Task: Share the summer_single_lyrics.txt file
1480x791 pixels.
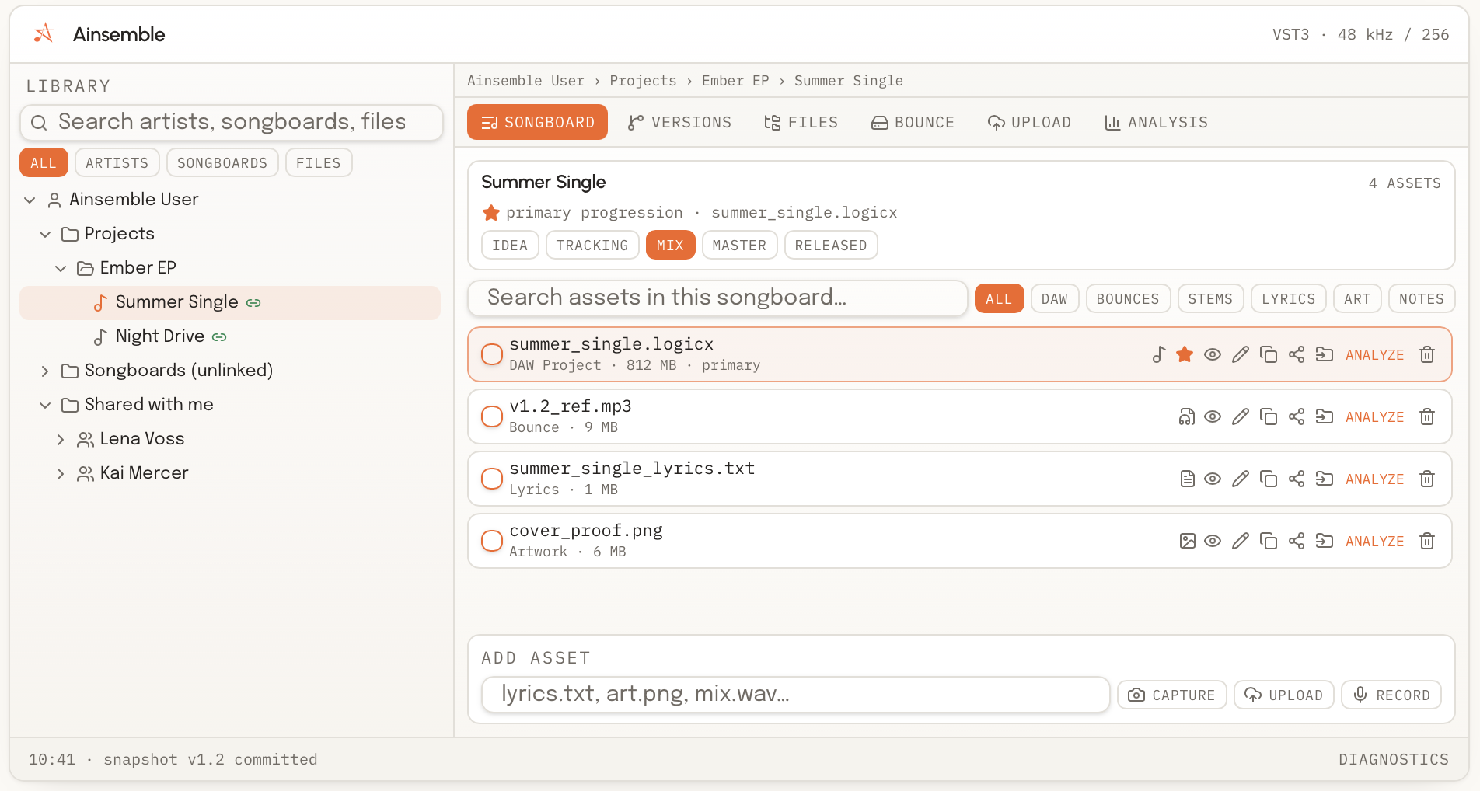Action: [1297, 479]
